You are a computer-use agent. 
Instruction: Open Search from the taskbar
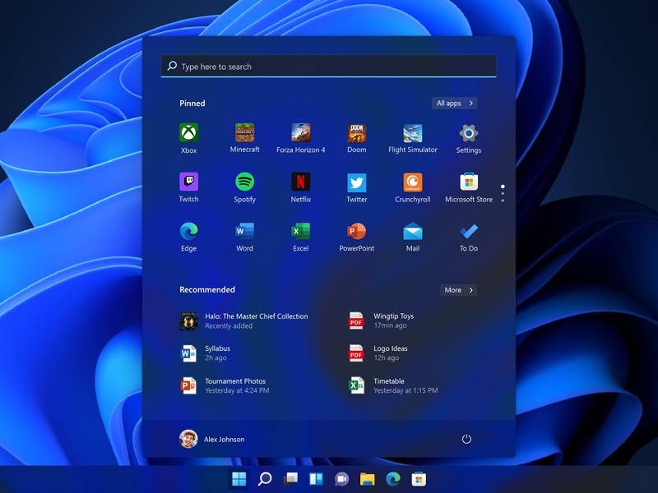(265, 479)
